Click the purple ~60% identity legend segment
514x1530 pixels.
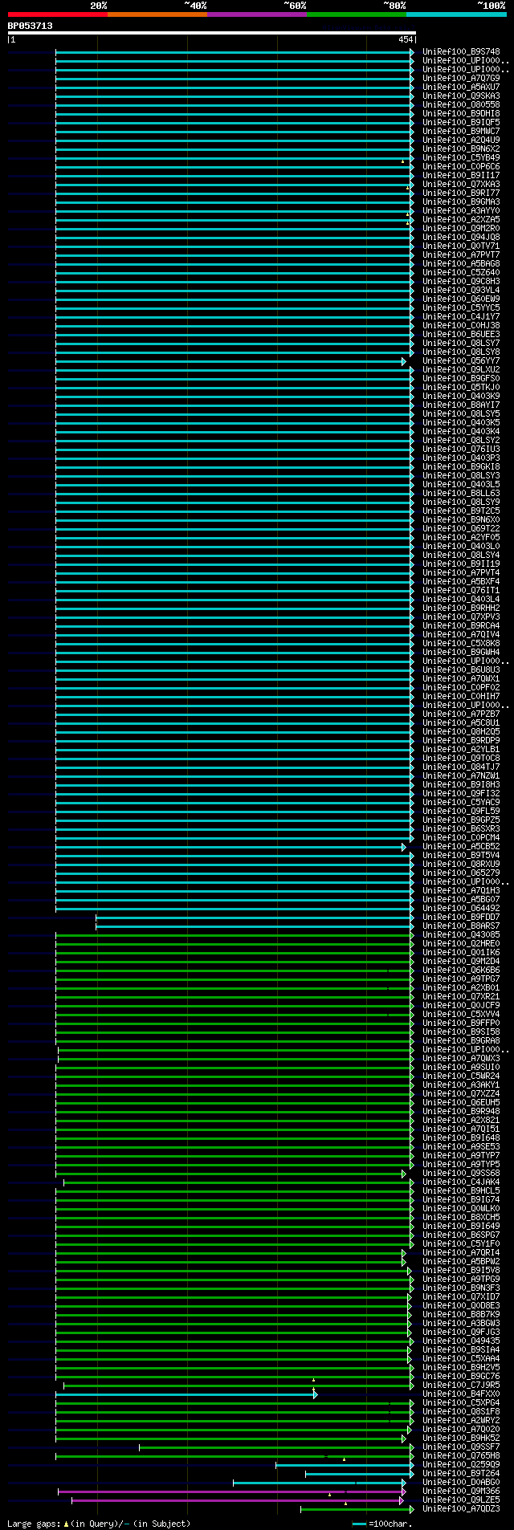tap(257, 14)
